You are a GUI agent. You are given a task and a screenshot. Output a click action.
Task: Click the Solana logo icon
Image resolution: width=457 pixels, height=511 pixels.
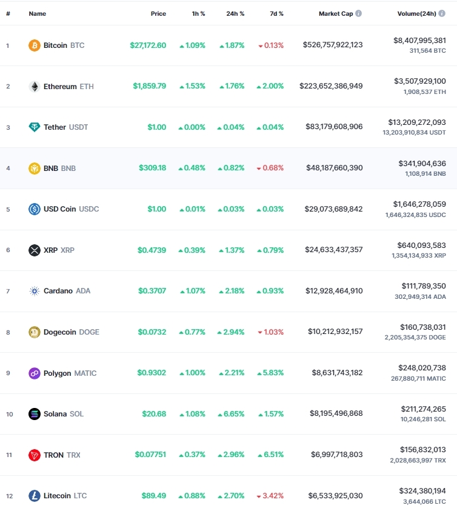[34, 414]
